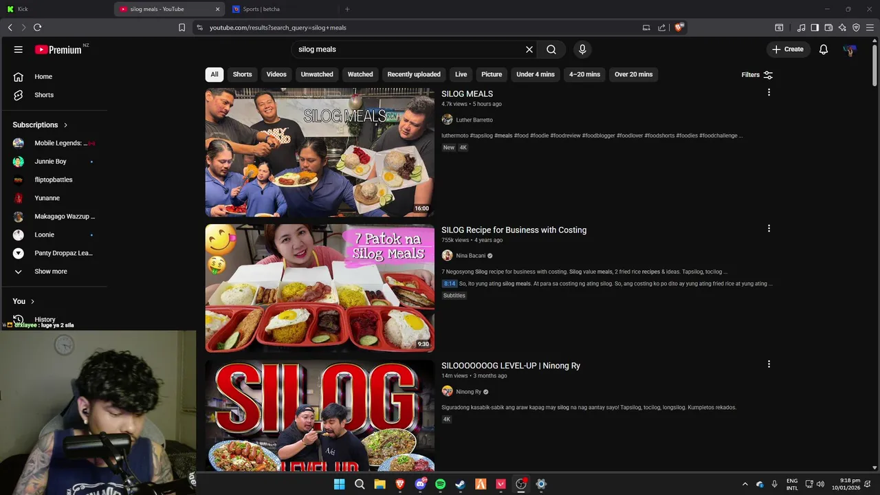The width and height of the screenshot is (880, 495).
Task: Click Ninong Ry channel avatar
Action: pyautogui.click(x=447, y=391)
